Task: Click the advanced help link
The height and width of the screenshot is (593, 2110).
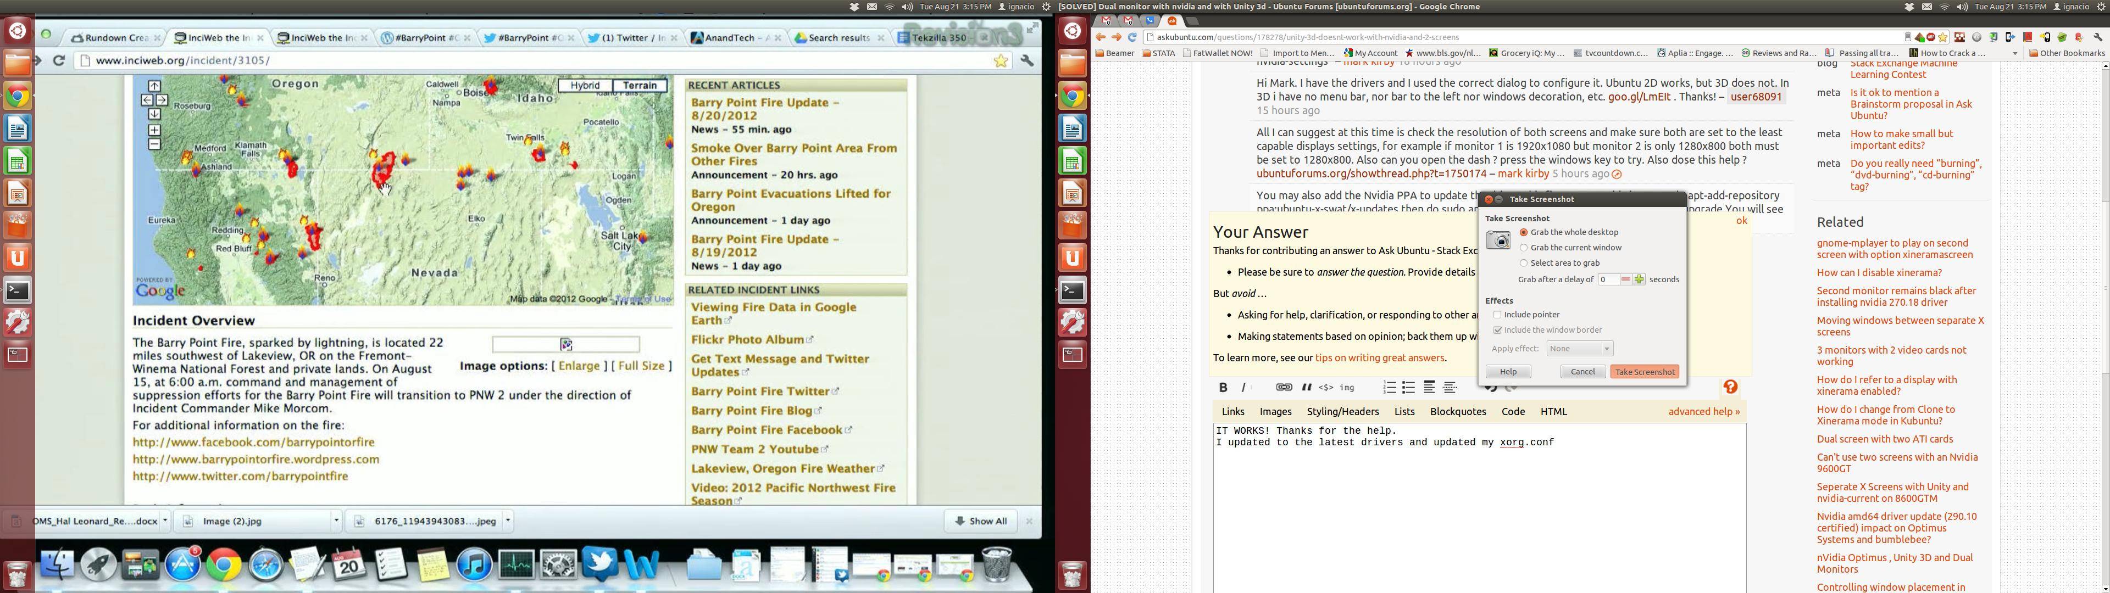Action: (x=1704, y=412)
